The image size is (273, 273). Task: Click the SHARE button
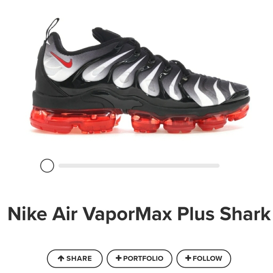coord(75,258)
